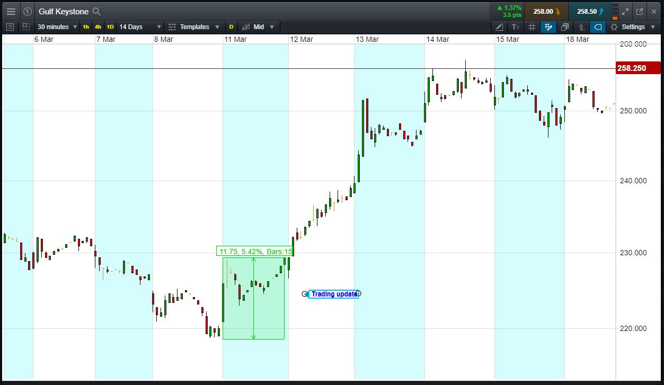Open the 30 minutes interval dropdown
664x385 pixels.
[x=57, y=27]
